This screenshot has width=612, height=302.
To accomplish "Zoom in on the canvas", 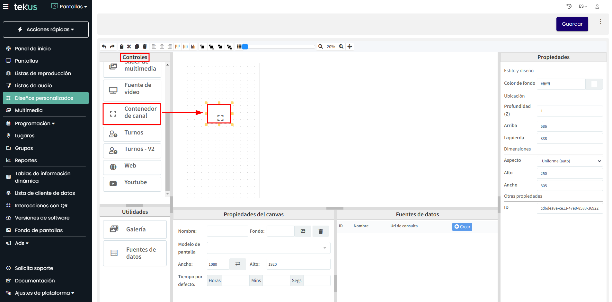I will pos(341,47).
